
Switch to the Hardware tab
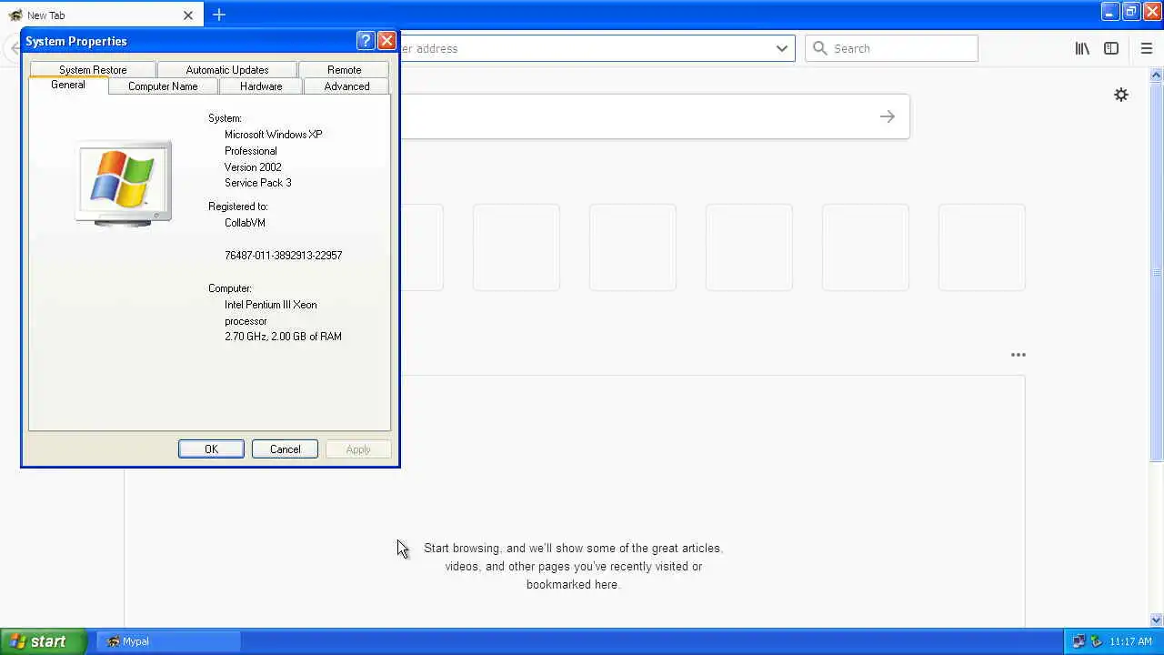click(x=261, y=86)
